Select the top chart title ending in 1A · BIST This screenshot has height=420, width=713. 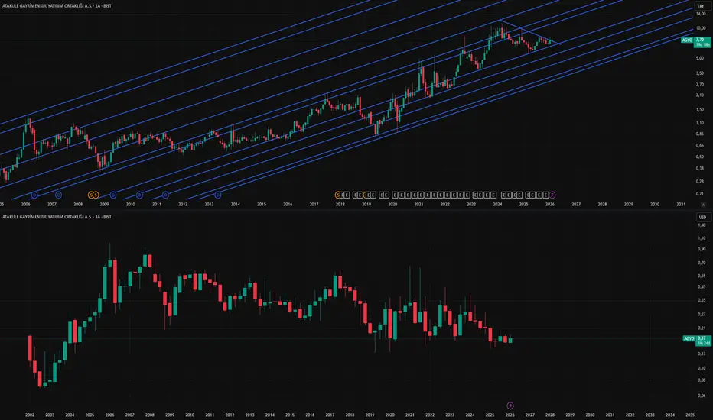(x=57, y=6)
